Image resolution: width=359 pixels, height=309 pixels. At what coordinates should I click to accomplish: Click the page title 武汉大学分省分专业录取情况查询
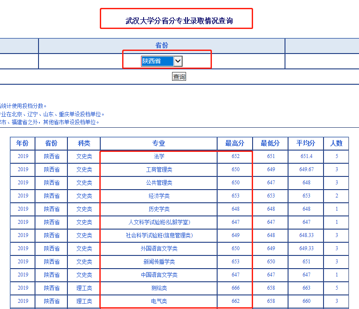click(x=179, y=21)
